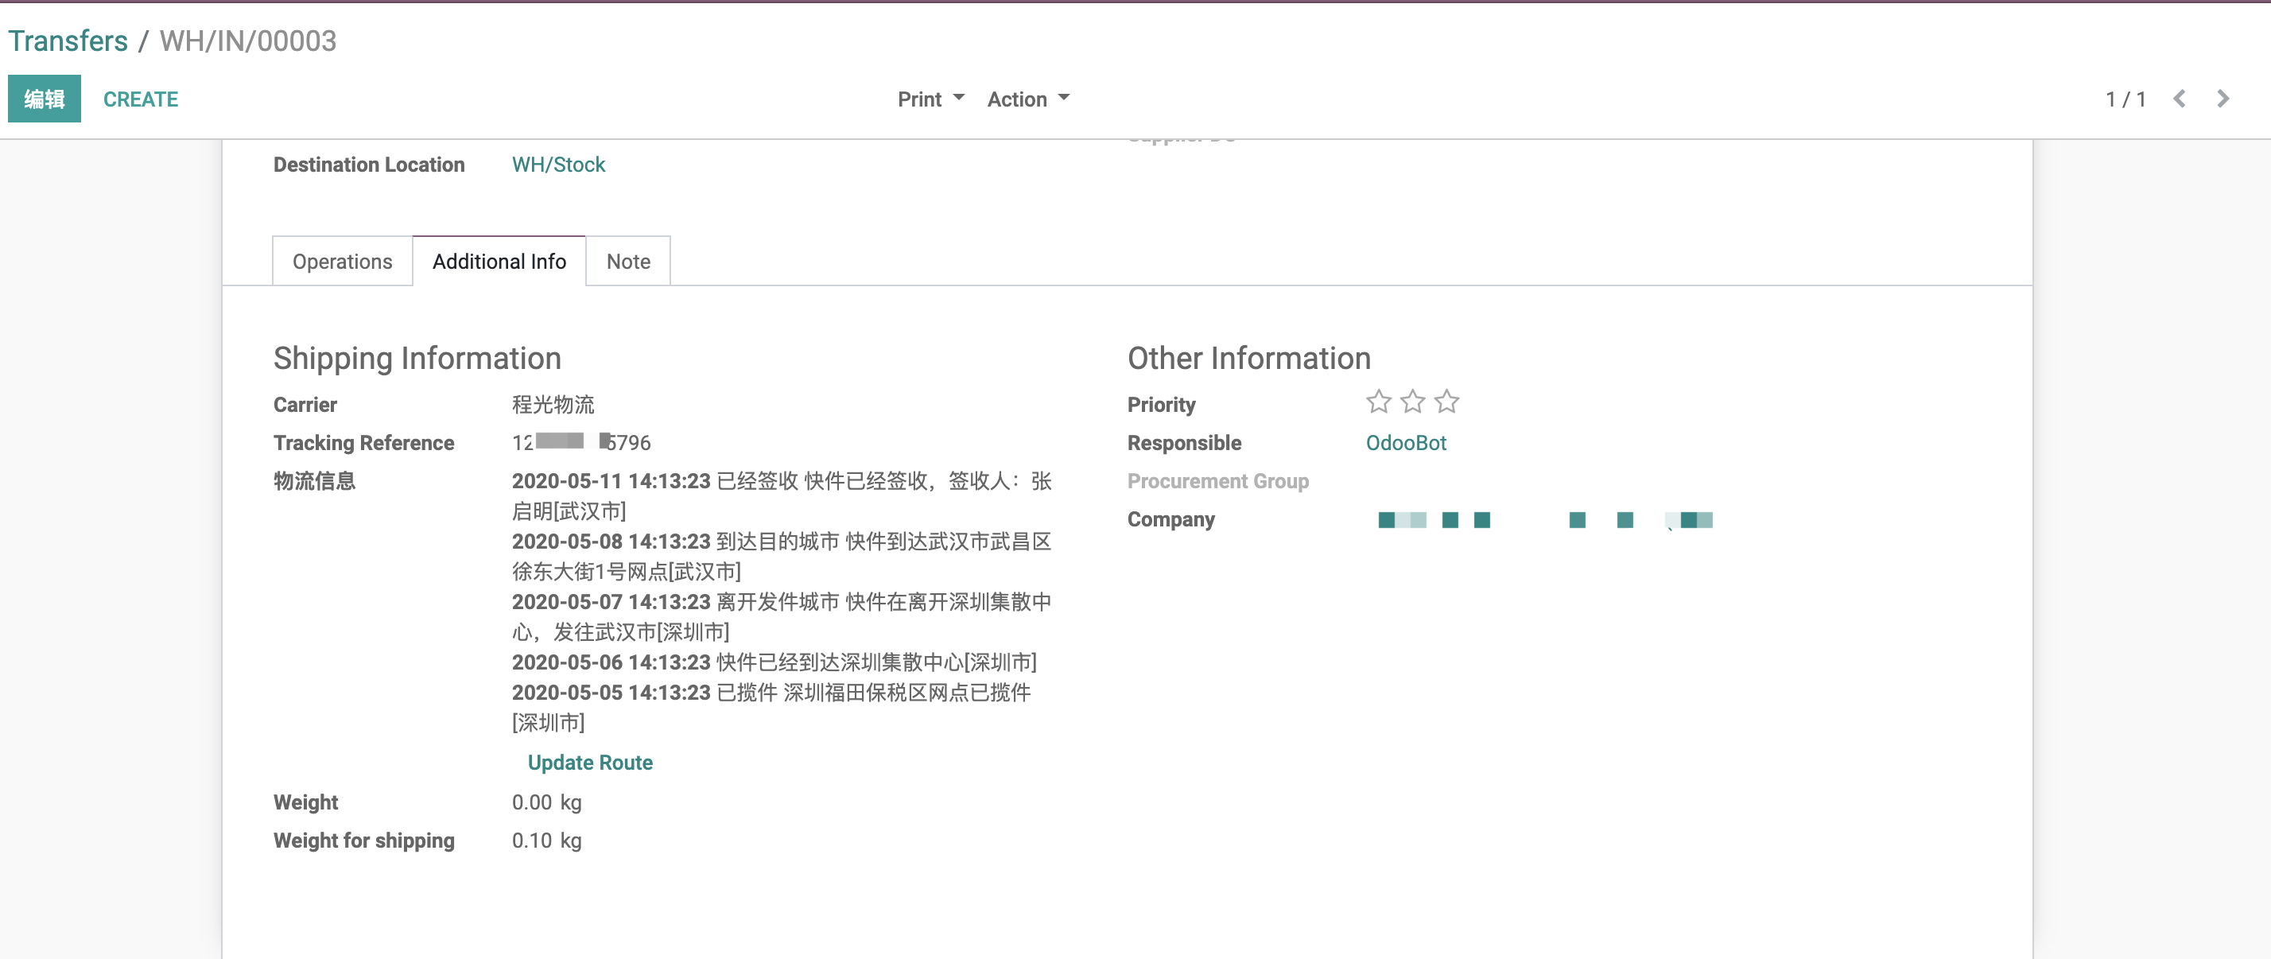Go to the previous record arrow
This screenshot has height=959, width=2271.
coord(2180,99)
